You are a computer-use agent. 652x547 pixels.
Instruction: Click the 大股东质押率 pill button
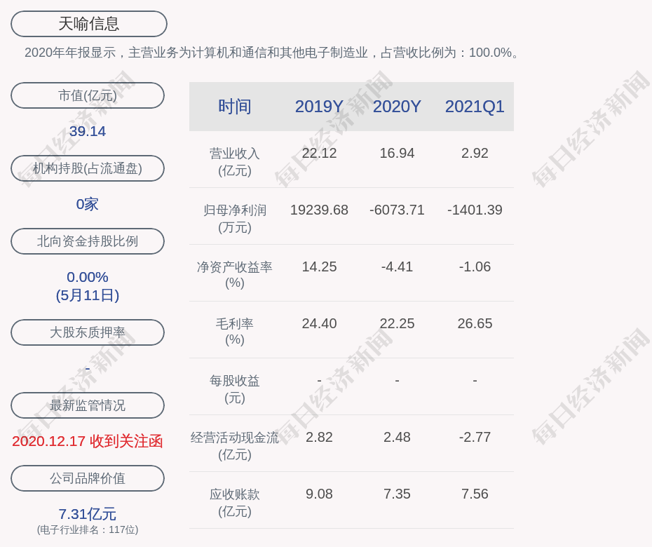(88, 332)
